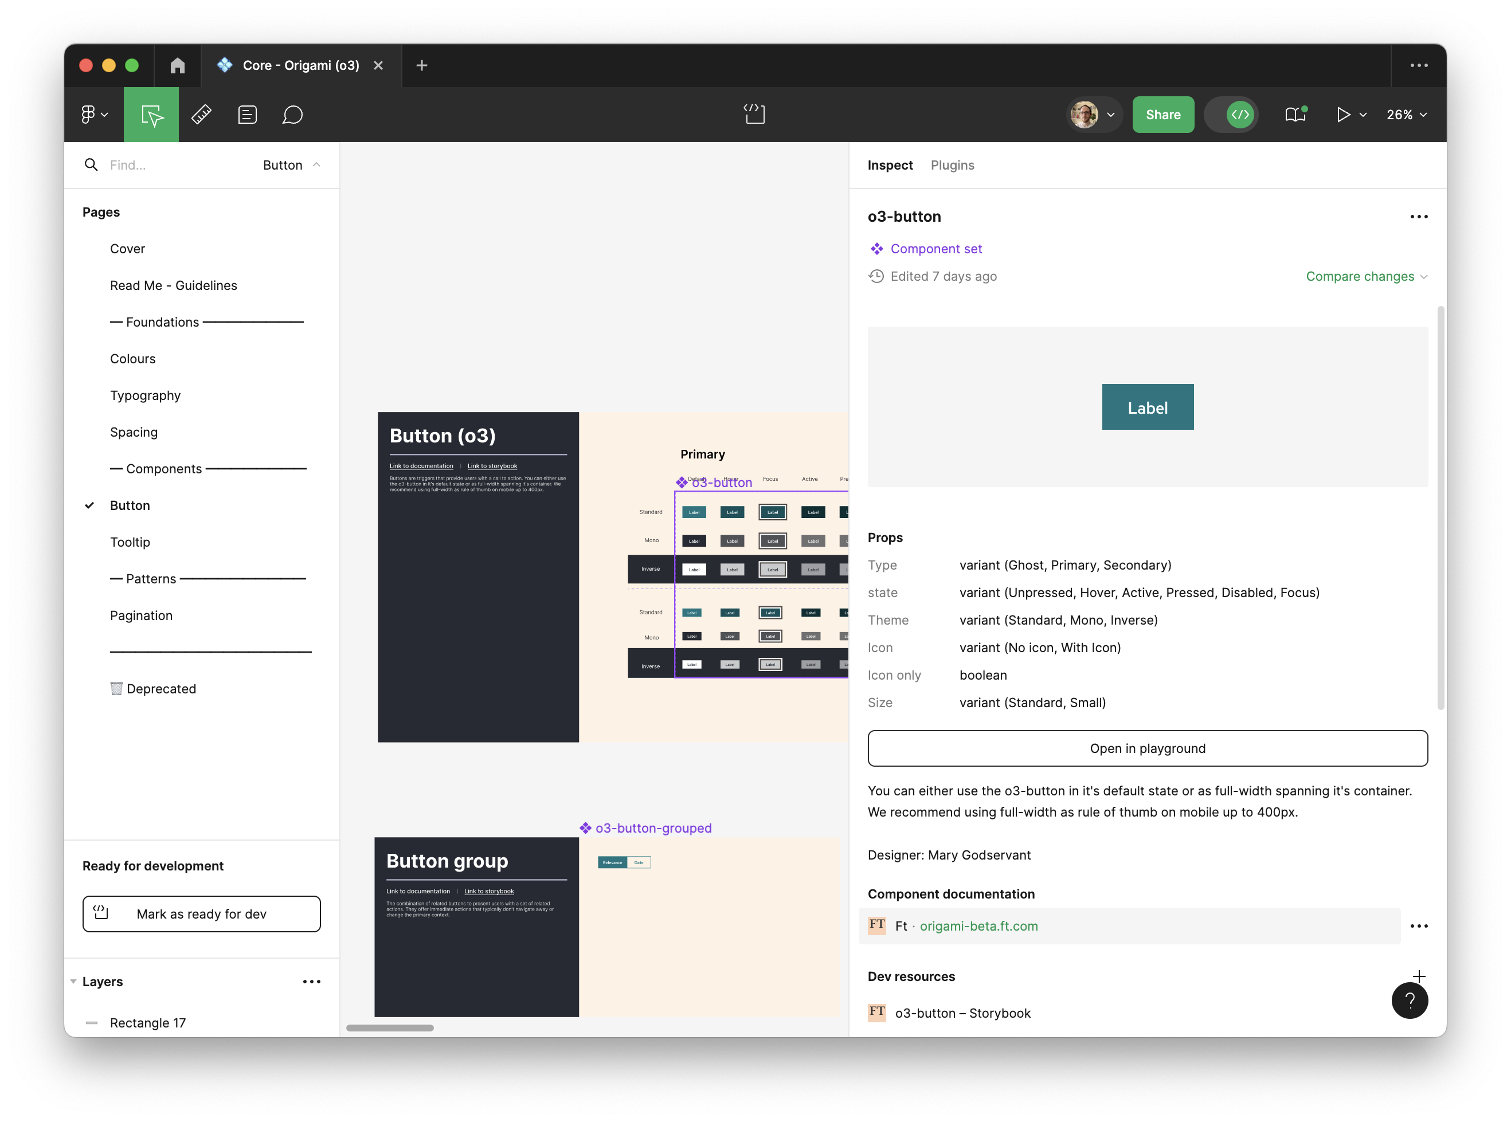The image size is (1511, 1122).
Task: Click the Present play icon
Action: 1343,114
